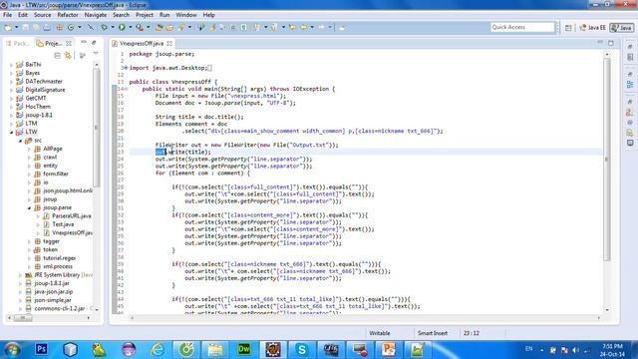638x359 pixels.
Task: Open the Outline view from right trim
Action: point(630,85)
